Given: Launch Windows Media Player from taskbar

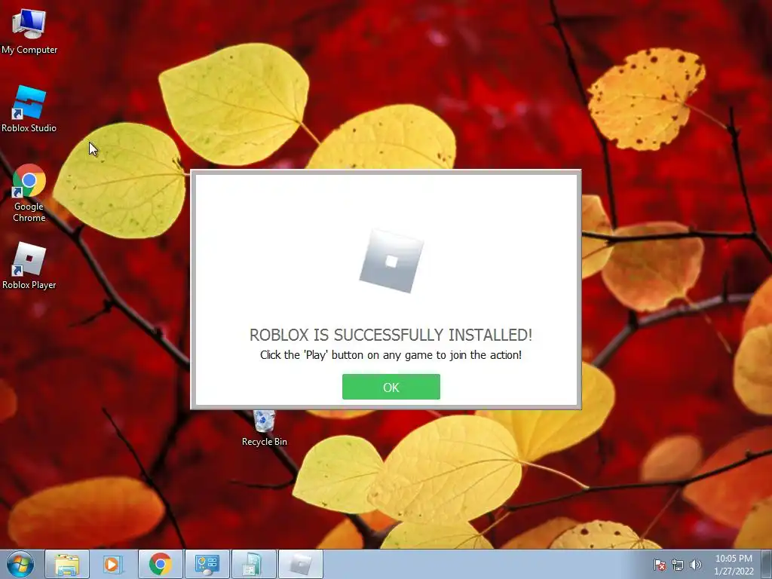Looking at the screenshot, I should coord(112,564).
